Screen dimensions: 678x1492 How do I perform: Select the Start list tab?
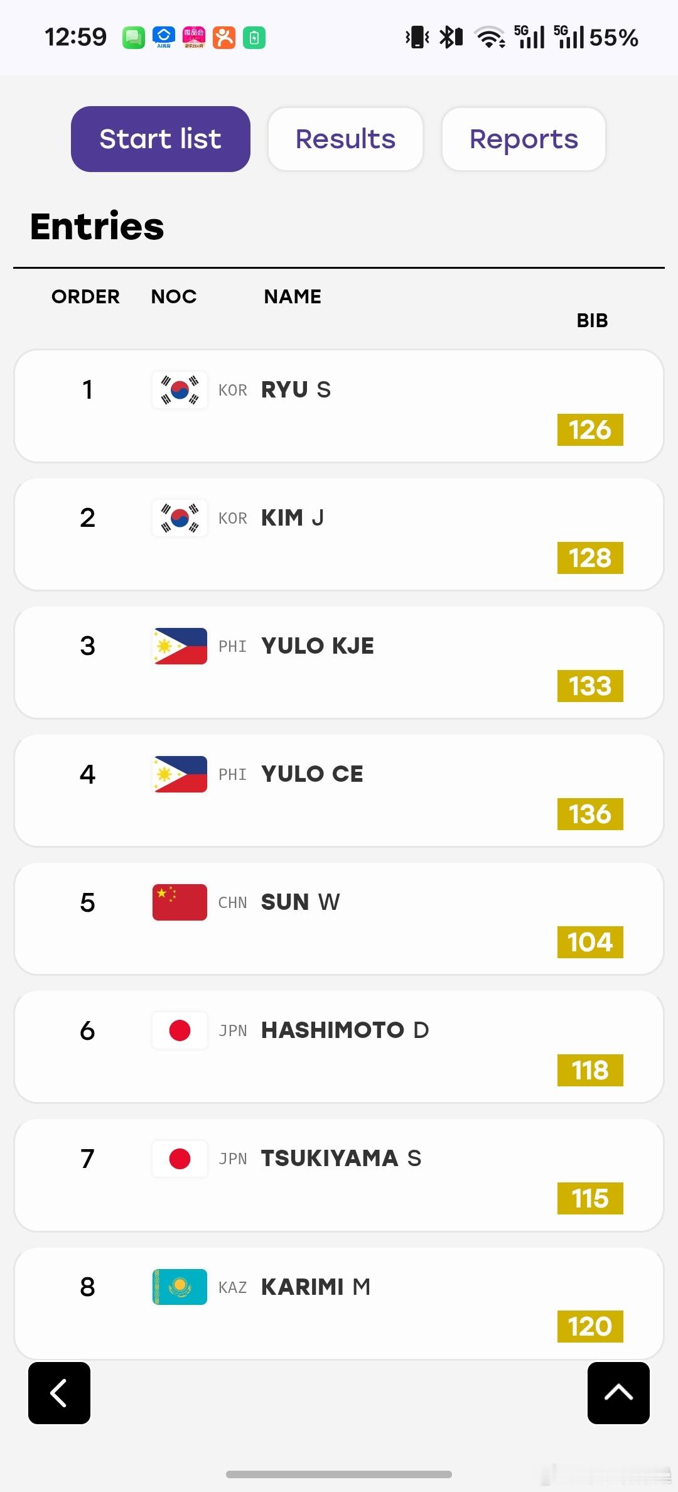coord(161,139)
